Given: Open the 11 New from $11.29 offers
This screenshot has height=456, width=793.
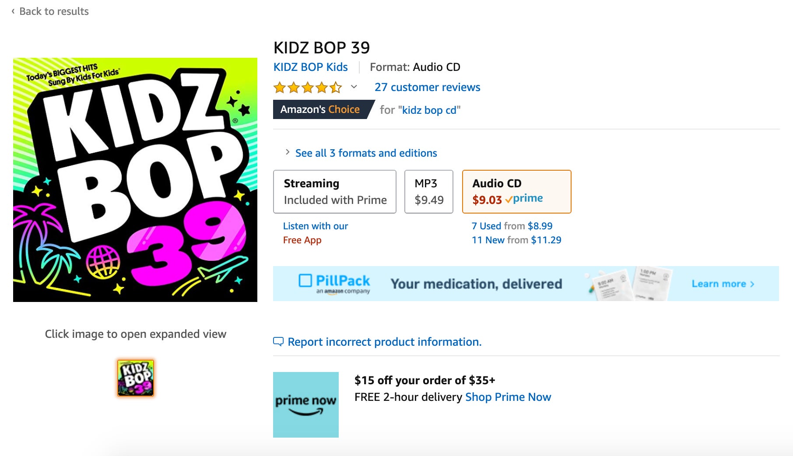Looking at the screenshot, I should [516, 240].
